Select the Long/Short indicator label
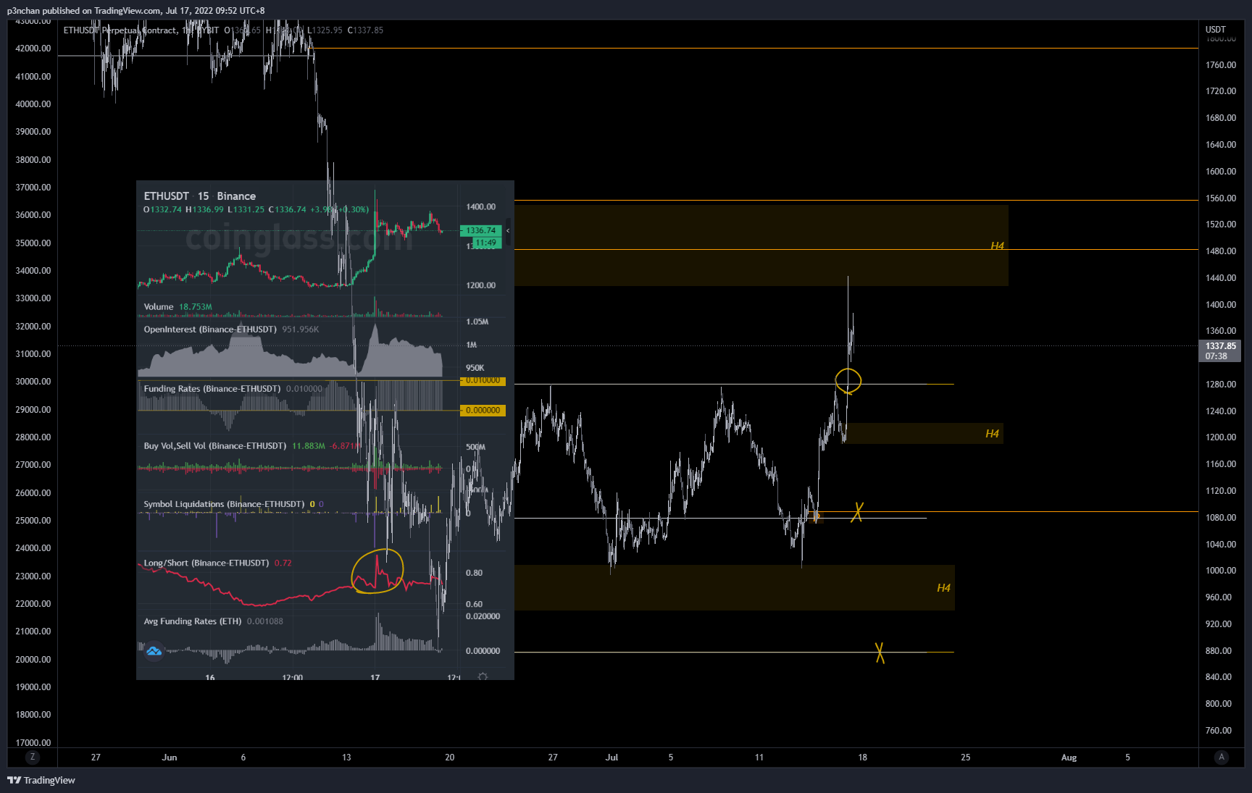Screen dimensions: 1252x793 coord(206,563)
